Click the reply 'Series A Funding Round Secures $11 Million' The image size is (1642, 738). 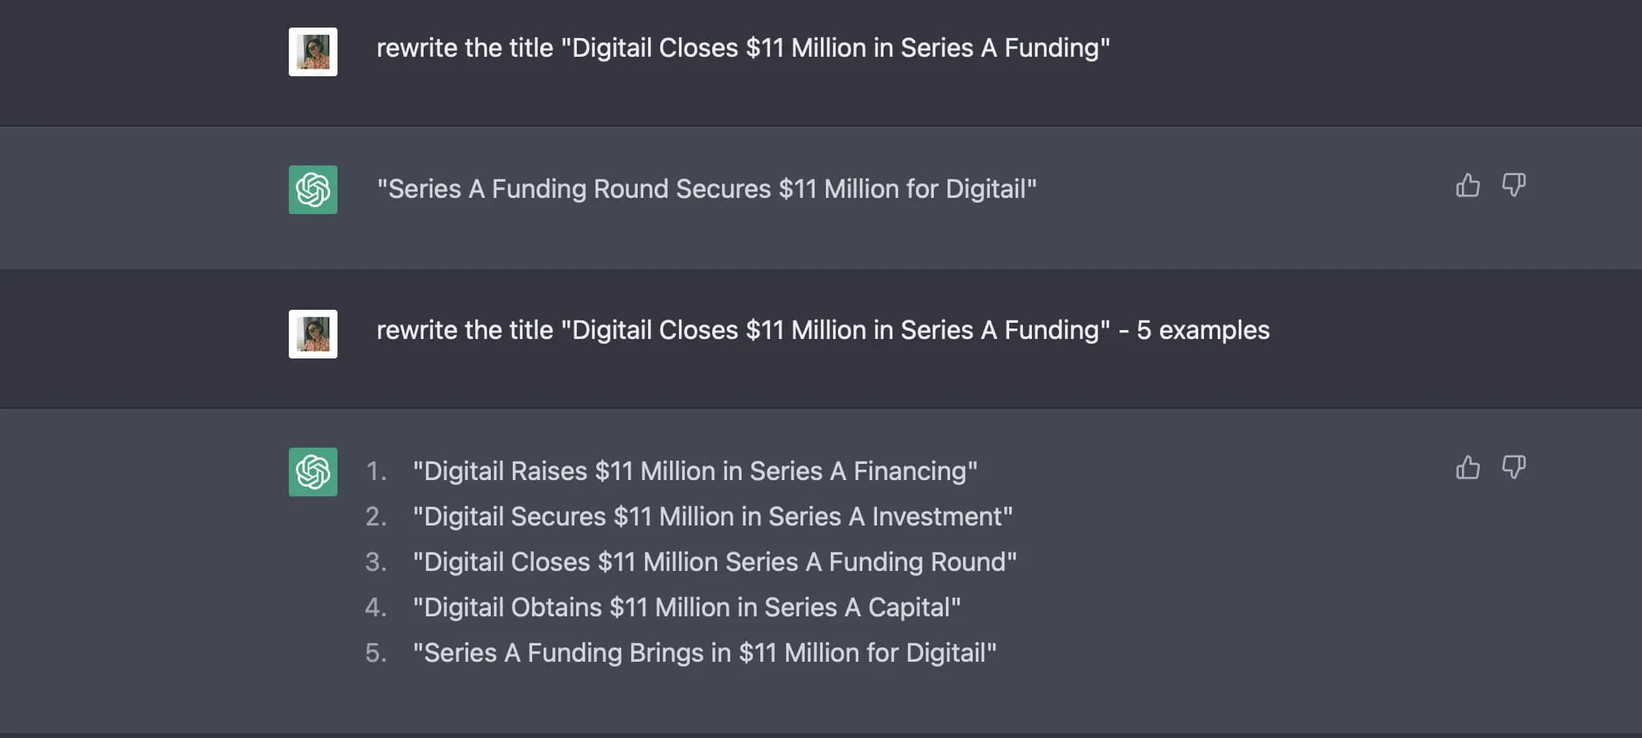(707, 189)
